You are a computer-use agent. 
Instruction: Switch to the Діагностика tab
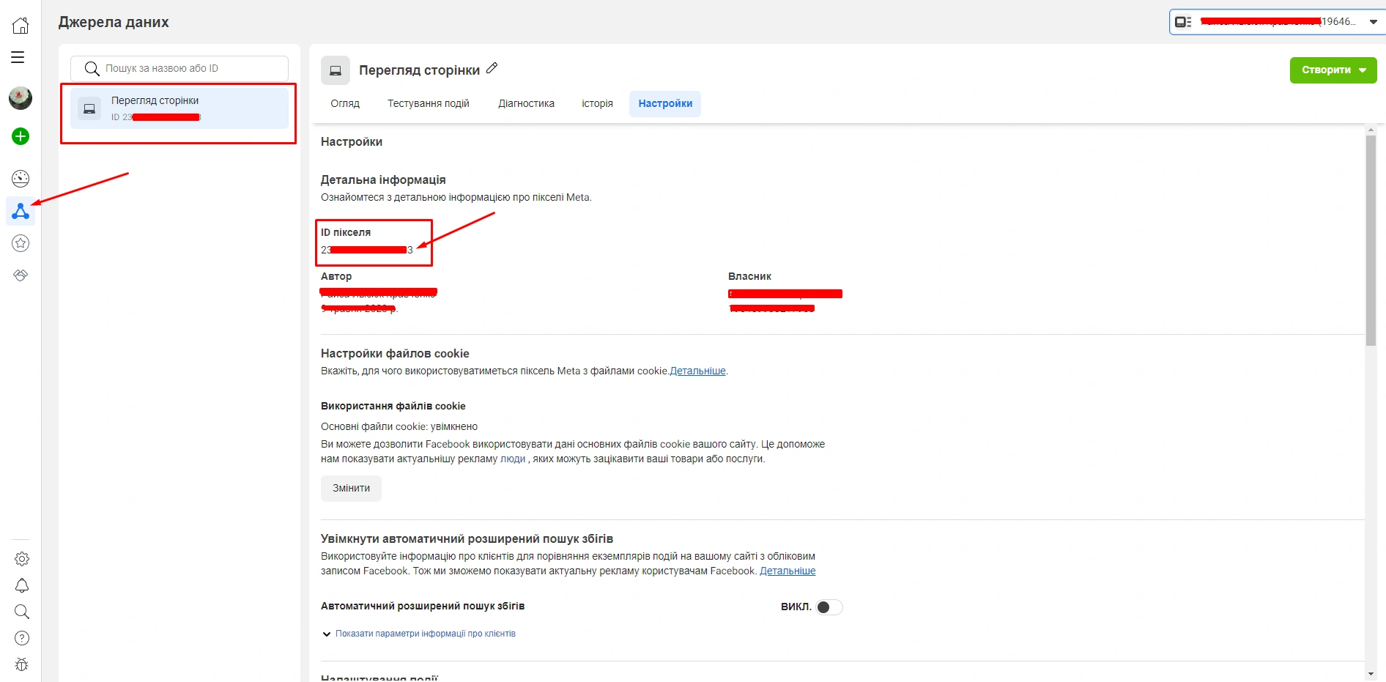click(x=526, y=104)
